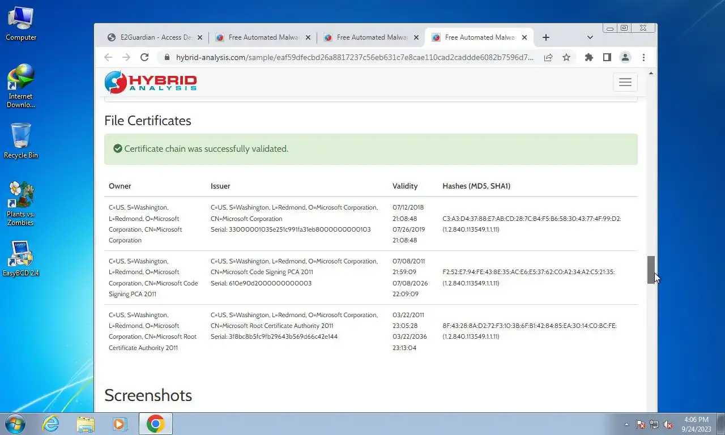Click the Issuer column header
The height and width of the screenshot is (435, 725).
tap(220, 186)
